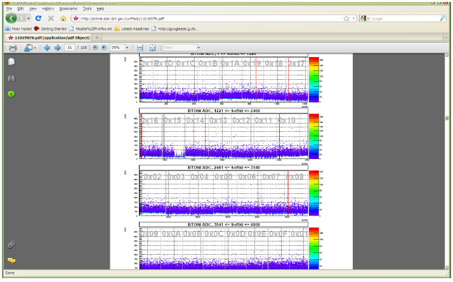Open the search engine selector dropdown
The image size is (453, 282).
click(368, 18)
